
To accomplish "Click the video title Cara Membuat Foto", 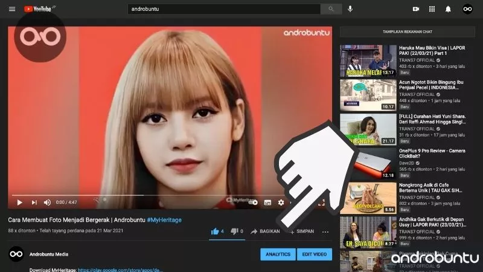I will [x=77, y=220].
